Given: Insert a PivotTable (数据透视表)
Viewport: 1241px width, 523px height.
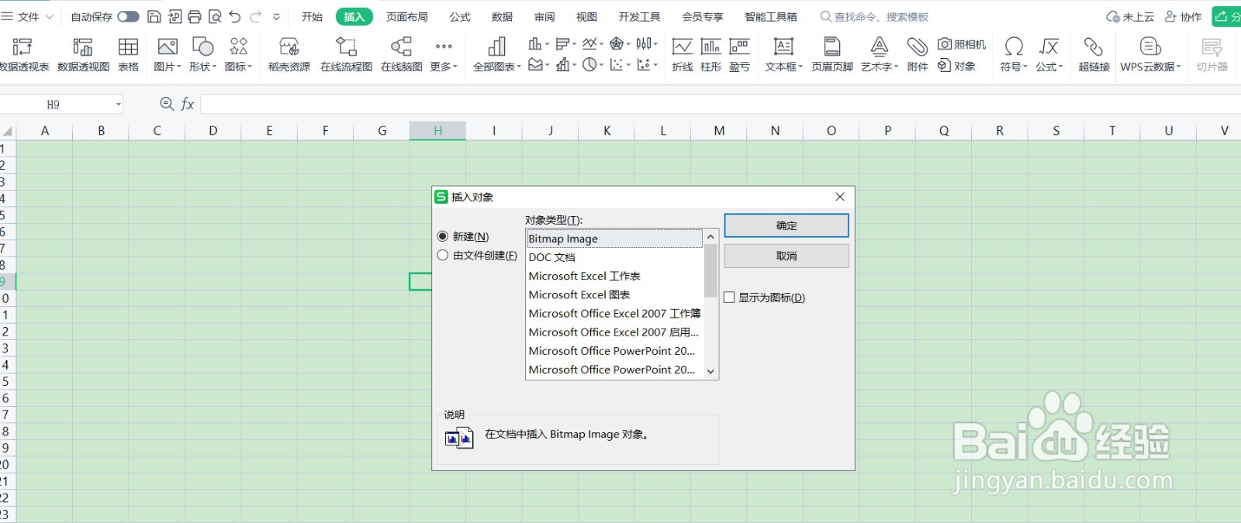Looking at the screenshot, I should coord(23,55).
